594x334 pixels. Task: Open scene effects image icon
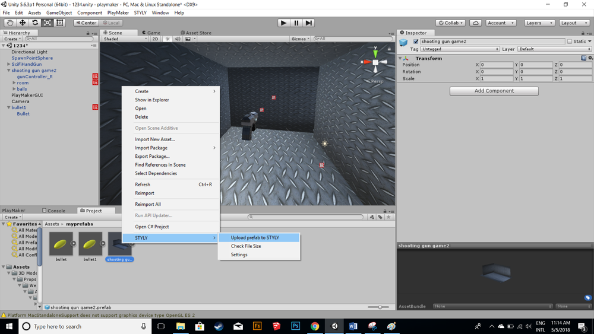tap(188, 39)
